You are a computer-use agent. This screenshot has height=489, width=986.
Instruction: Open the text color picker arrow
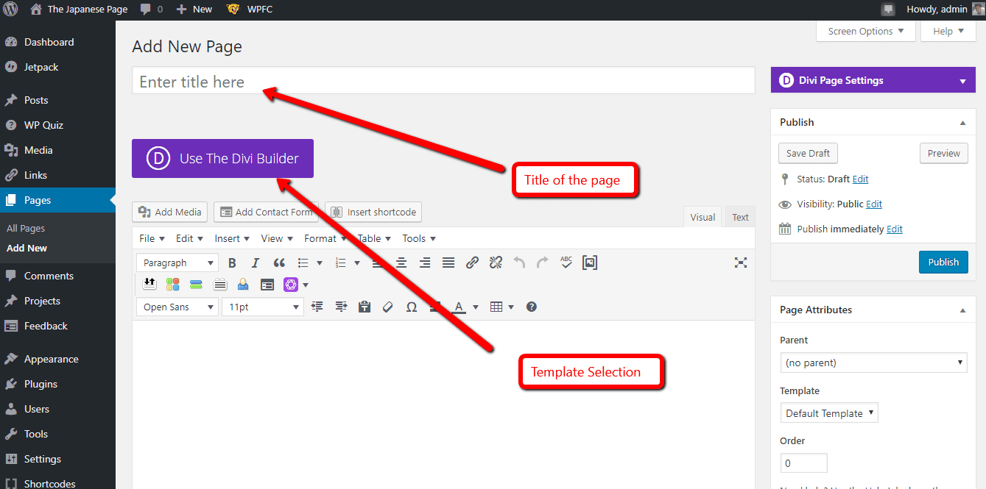click(x=476, y=307)
